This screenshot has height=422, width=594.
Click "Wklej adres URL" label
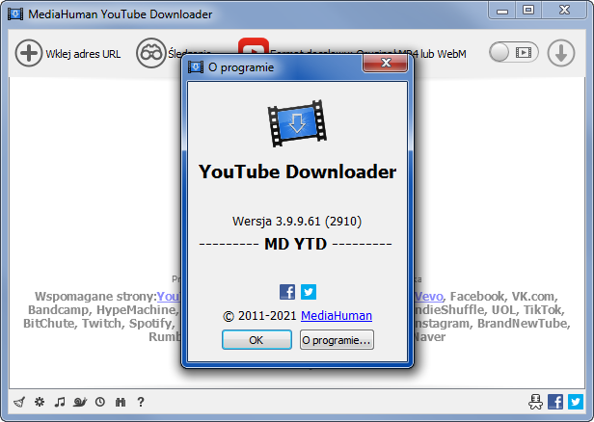(83, 54)
